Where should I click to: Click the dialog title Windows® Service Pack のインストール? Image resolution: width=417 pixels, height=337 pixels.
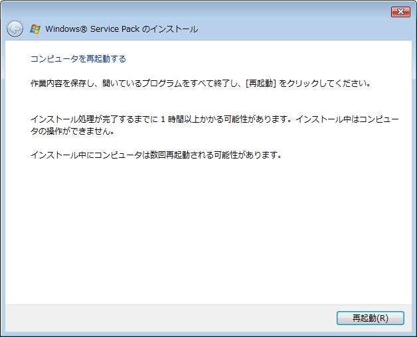click(x=122, y=29)
